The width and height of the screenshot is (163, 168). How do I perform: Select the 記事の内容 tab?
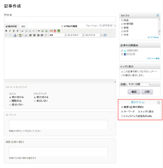pos(11,26)
